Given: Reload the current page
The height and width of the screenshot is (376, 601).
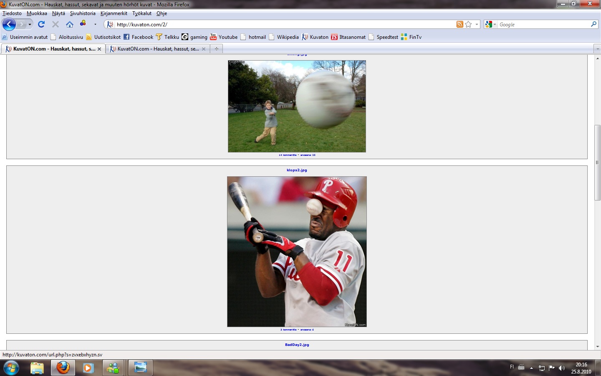Looking at the screenshot, I should [41, 24].
